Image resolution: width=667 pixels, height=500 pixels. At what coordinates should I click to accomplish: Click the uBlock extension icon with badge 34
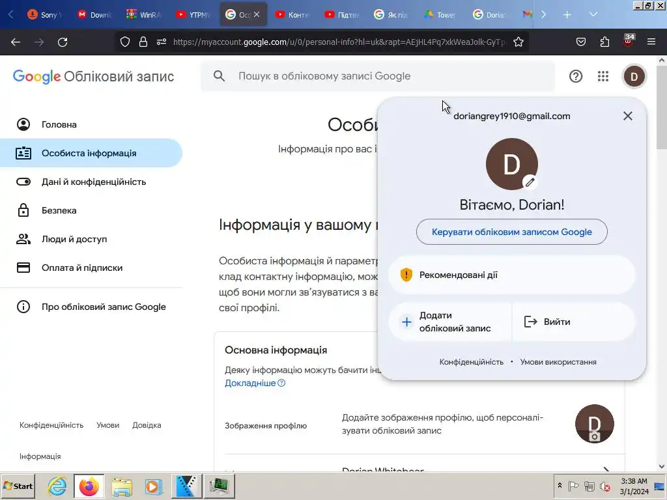(629, 41)
